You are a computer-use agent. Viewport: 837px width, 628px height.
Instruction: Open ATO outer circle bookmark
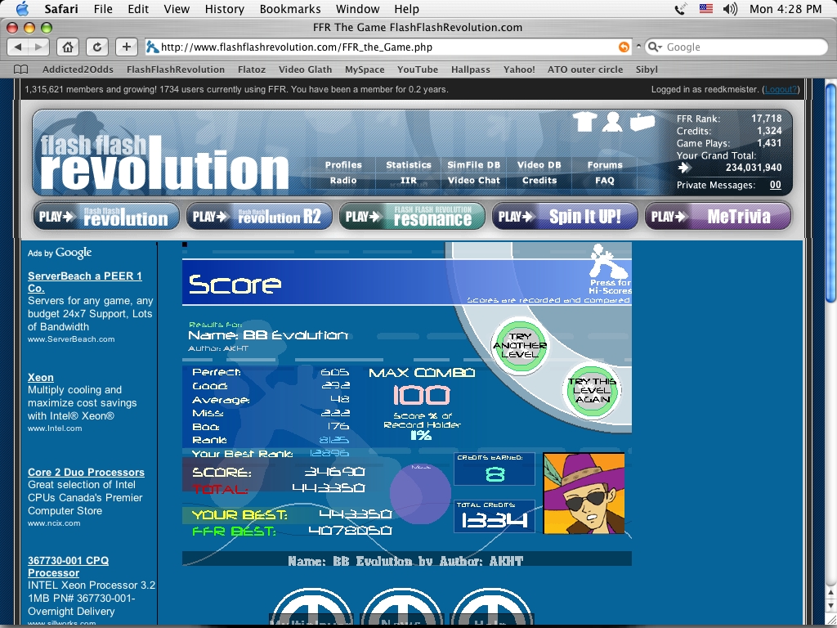[585, 70]
